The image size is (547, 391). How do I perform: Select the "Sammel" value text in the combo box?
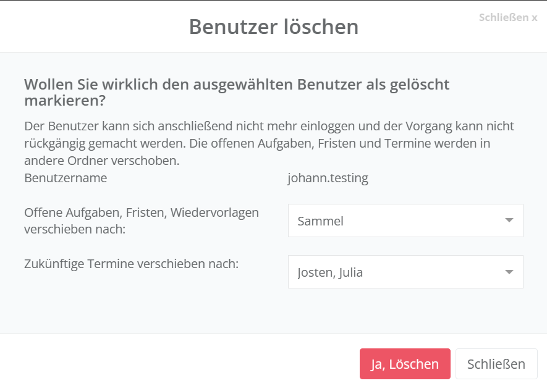320,221
